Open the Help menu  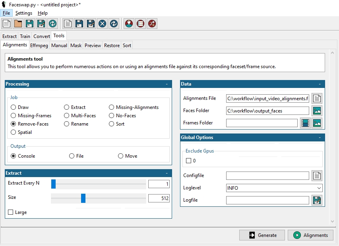click(x=43, y=13)
